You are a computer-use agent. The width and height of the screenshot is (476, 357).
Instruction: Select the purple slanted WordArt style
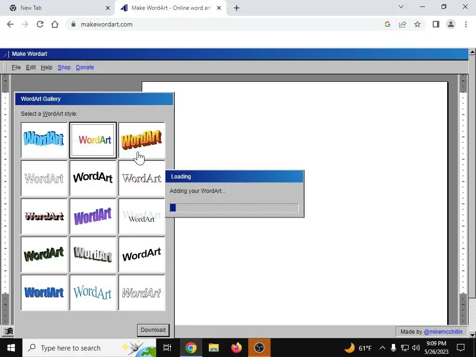tap(93, 217)
